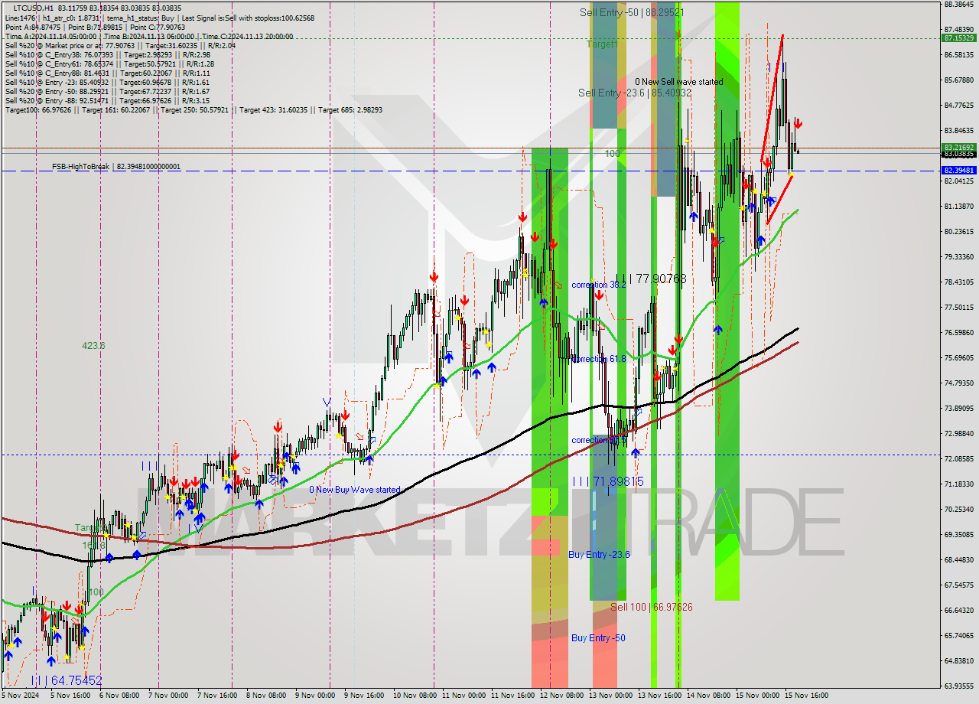Click 84.77625 on the price axis
979x704 pixels.
click(958, 106)
